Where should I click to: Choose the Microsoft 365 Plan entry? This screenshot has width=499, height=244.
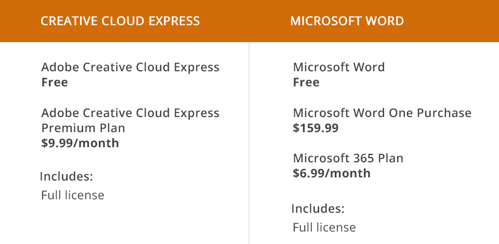click(348, 158)
